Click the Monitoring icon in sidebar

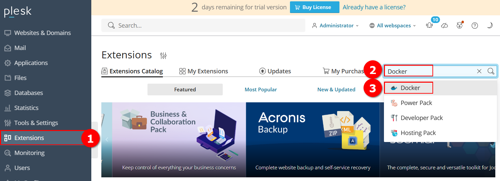coord(8,153)
